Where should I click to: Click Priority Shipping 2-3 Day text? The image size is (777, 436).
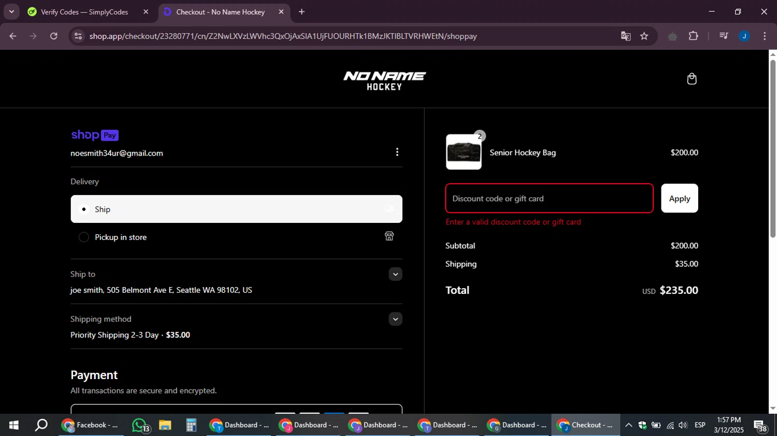(114, 335)
